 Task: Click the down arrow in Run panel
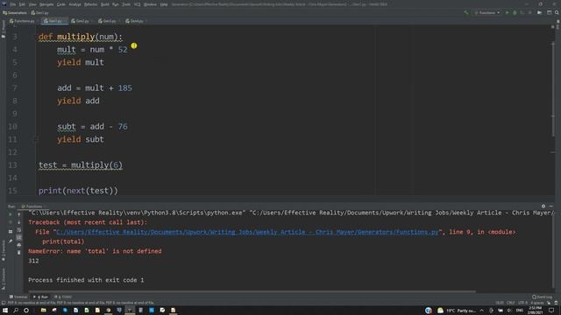(x=19, y=222)
